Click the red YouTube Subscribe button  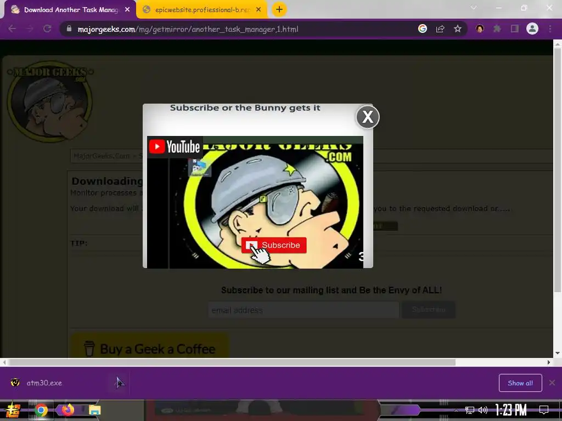tap(274, 245)
